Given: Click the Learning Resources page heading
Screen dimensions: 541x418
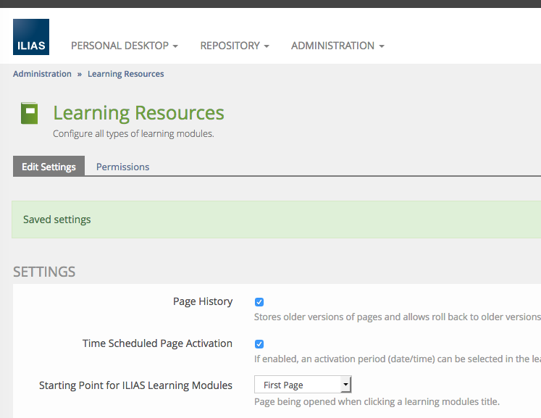Looking at the screenshot, I should tap(138, 113).
